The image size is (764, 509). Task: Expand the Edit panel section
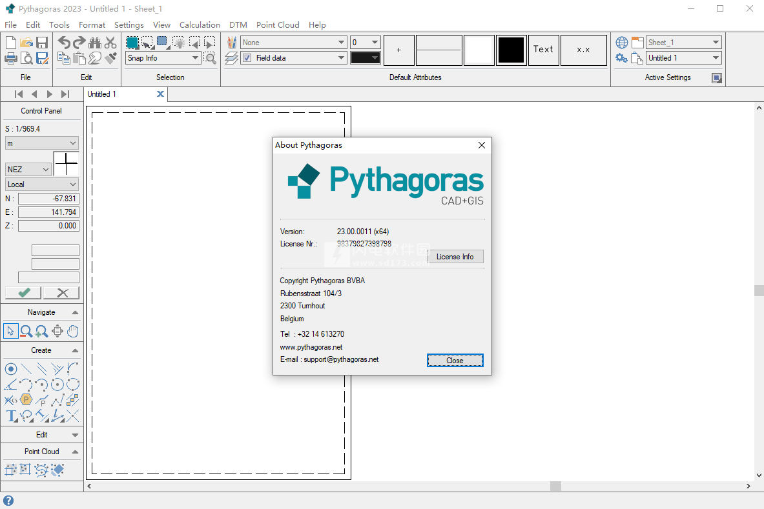(75, 435)
